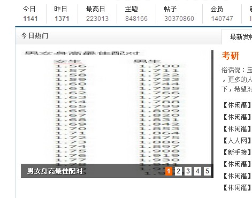Click the 昨日 count value 1371
Screen dimensions: 252x198
coord(62,19)
